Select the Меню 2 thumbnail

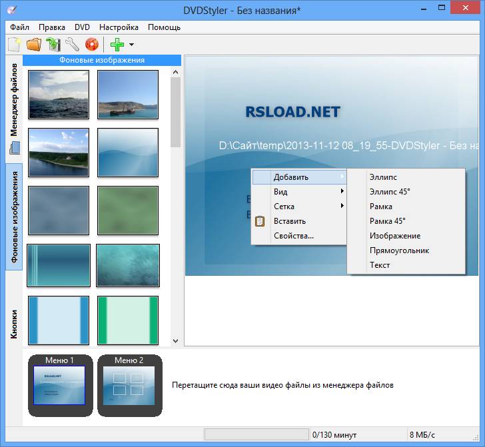130,386
